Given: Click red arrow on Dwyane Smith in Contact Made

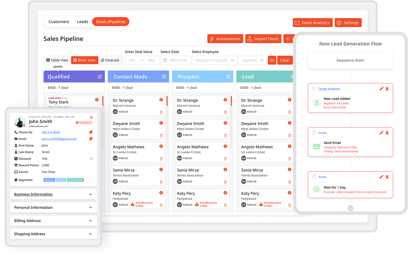Looking at the screenshot, I should 161,123.
